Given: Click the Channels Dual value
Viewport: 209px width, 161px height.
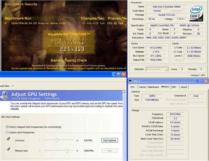Looking at the screenshot, I should [196, 96].
